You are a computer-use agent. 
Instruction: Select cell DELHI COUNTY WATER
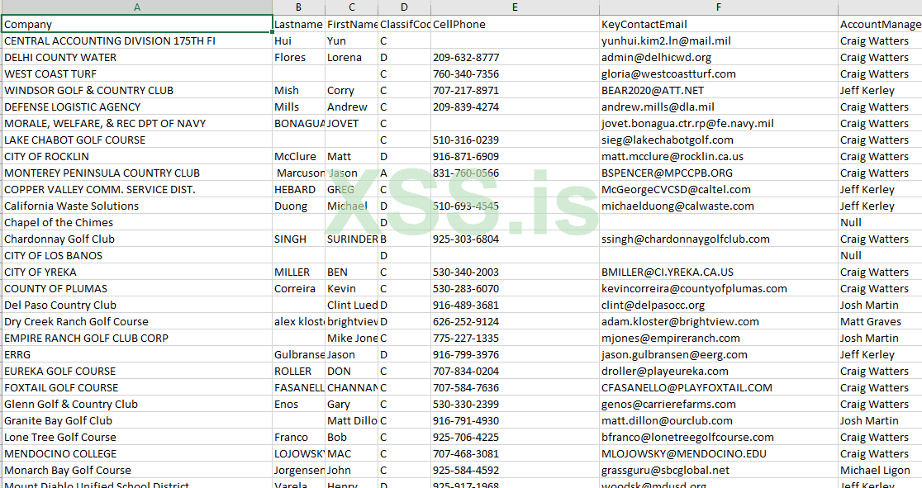tap(137, 57)
